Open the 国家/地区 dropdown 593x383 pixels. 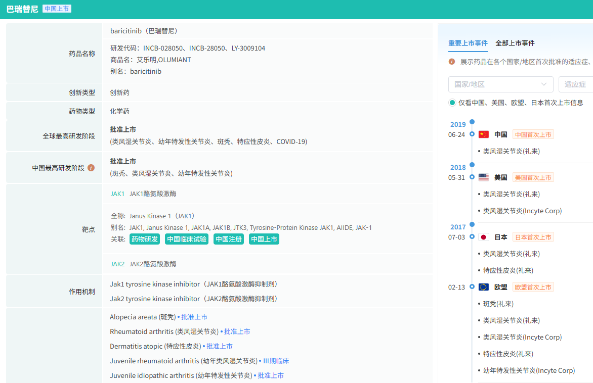coord(500,84)
